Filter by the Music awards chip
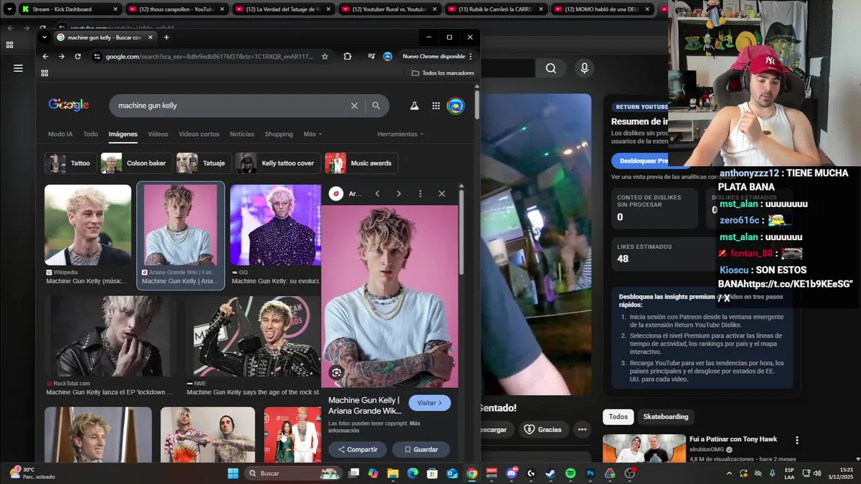This screenshot has height=484, width=861. [361, 163]
